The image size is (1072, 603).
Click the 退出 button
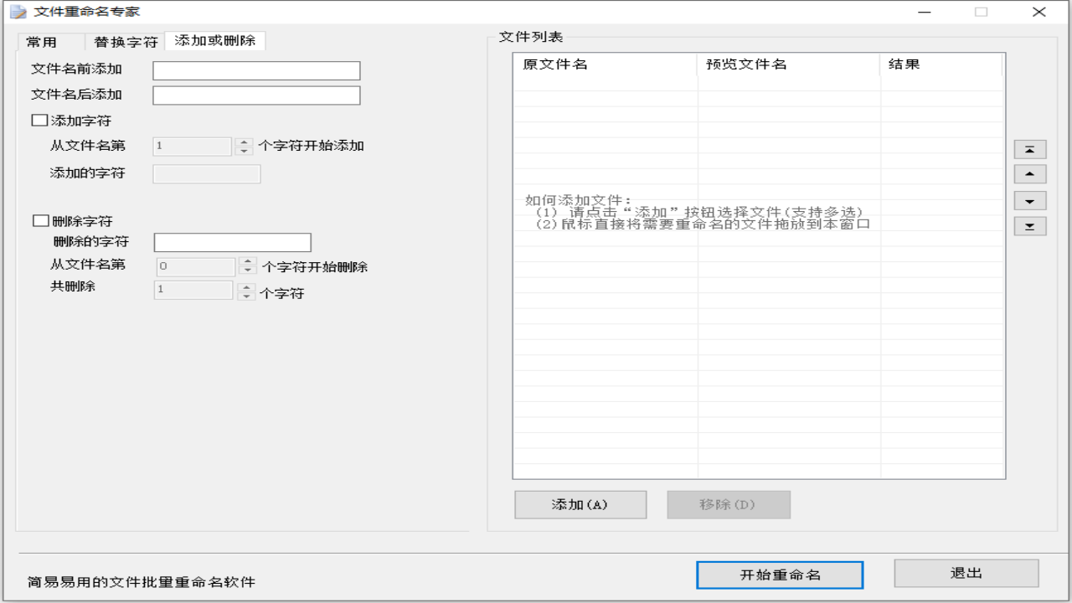(x=966, y=573)
